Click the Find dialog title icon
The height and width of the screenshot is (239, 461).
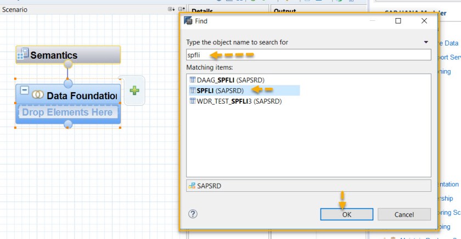coord(188,21)
